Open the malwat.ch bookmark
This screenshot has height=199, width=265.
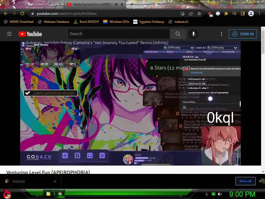click(x=178, y=22)
